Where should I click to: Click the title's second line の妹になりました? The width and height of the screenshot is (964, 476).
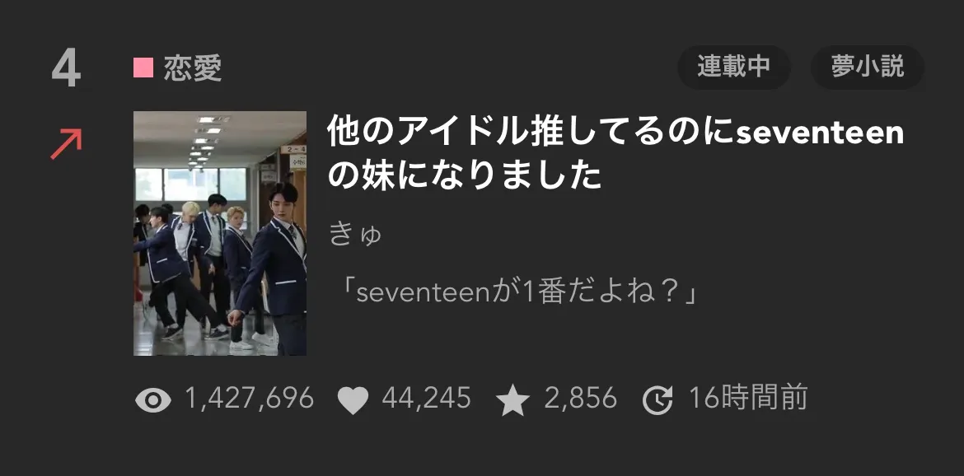(x=464, y=175)
